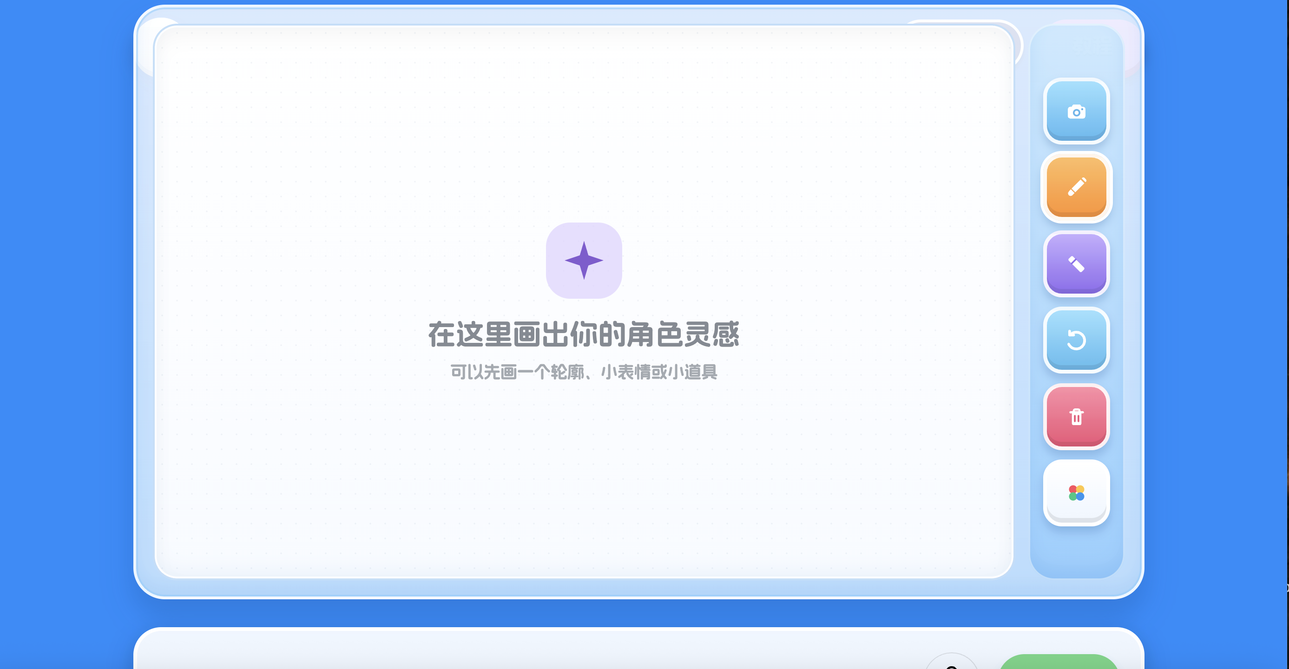
Task: Click the hint 可以先画一个轮廓、小表情或小道具
Action: tap(584, 372)
